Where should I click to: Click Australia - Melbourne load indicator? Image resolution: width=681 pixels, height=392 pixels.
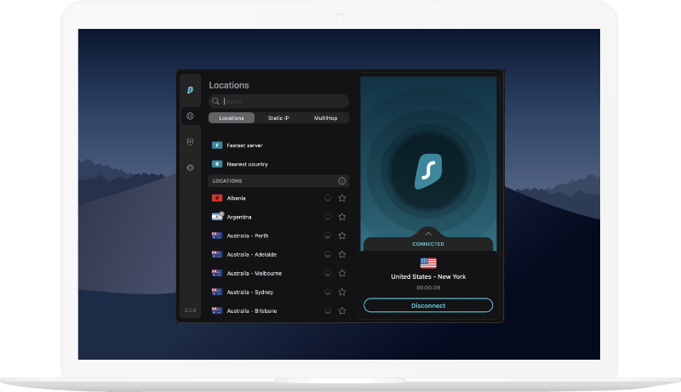(328, 273)
